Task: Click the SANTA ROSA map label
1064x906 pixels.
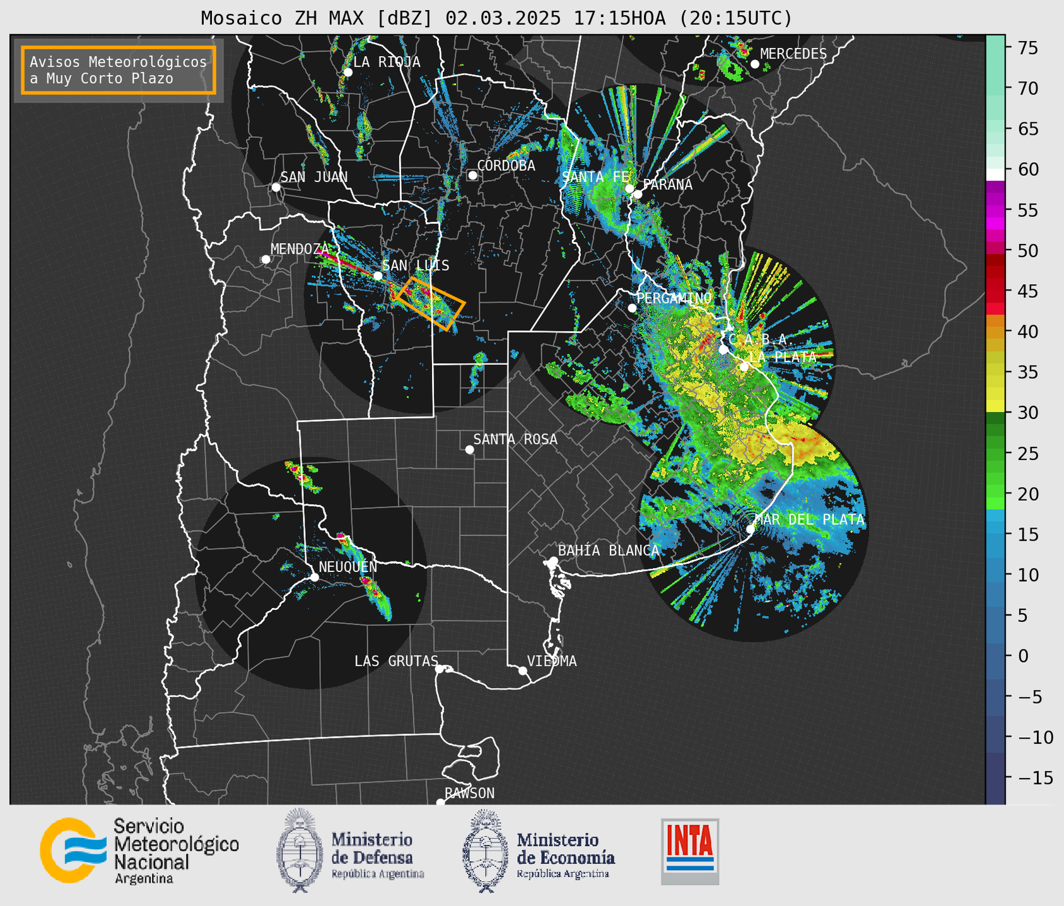Action: [x=515, y=439]
